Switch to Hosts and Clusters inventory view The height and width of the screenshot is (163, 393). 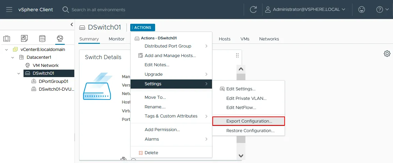coord(6,38)
